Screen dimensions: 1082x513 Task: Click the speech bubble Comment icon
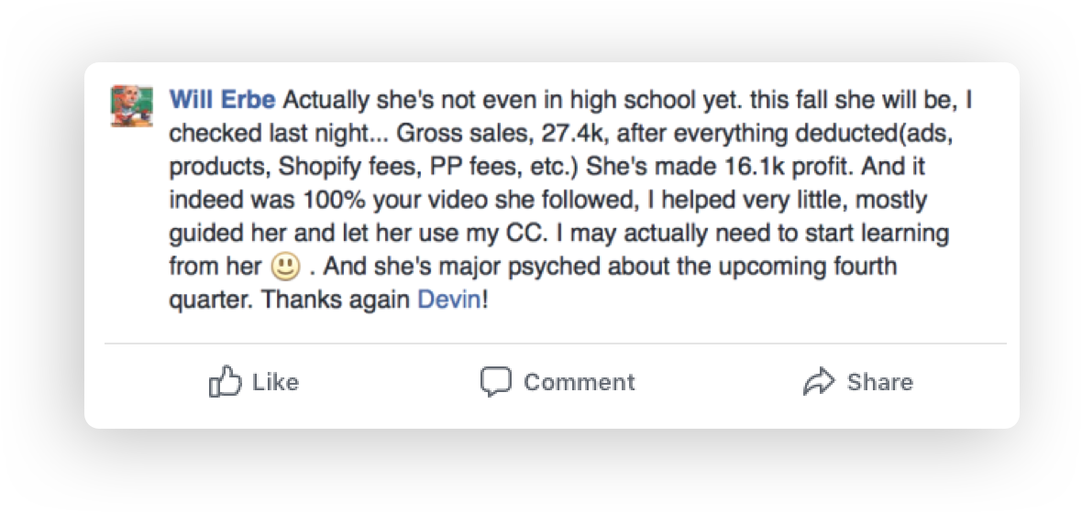(496, 381)
